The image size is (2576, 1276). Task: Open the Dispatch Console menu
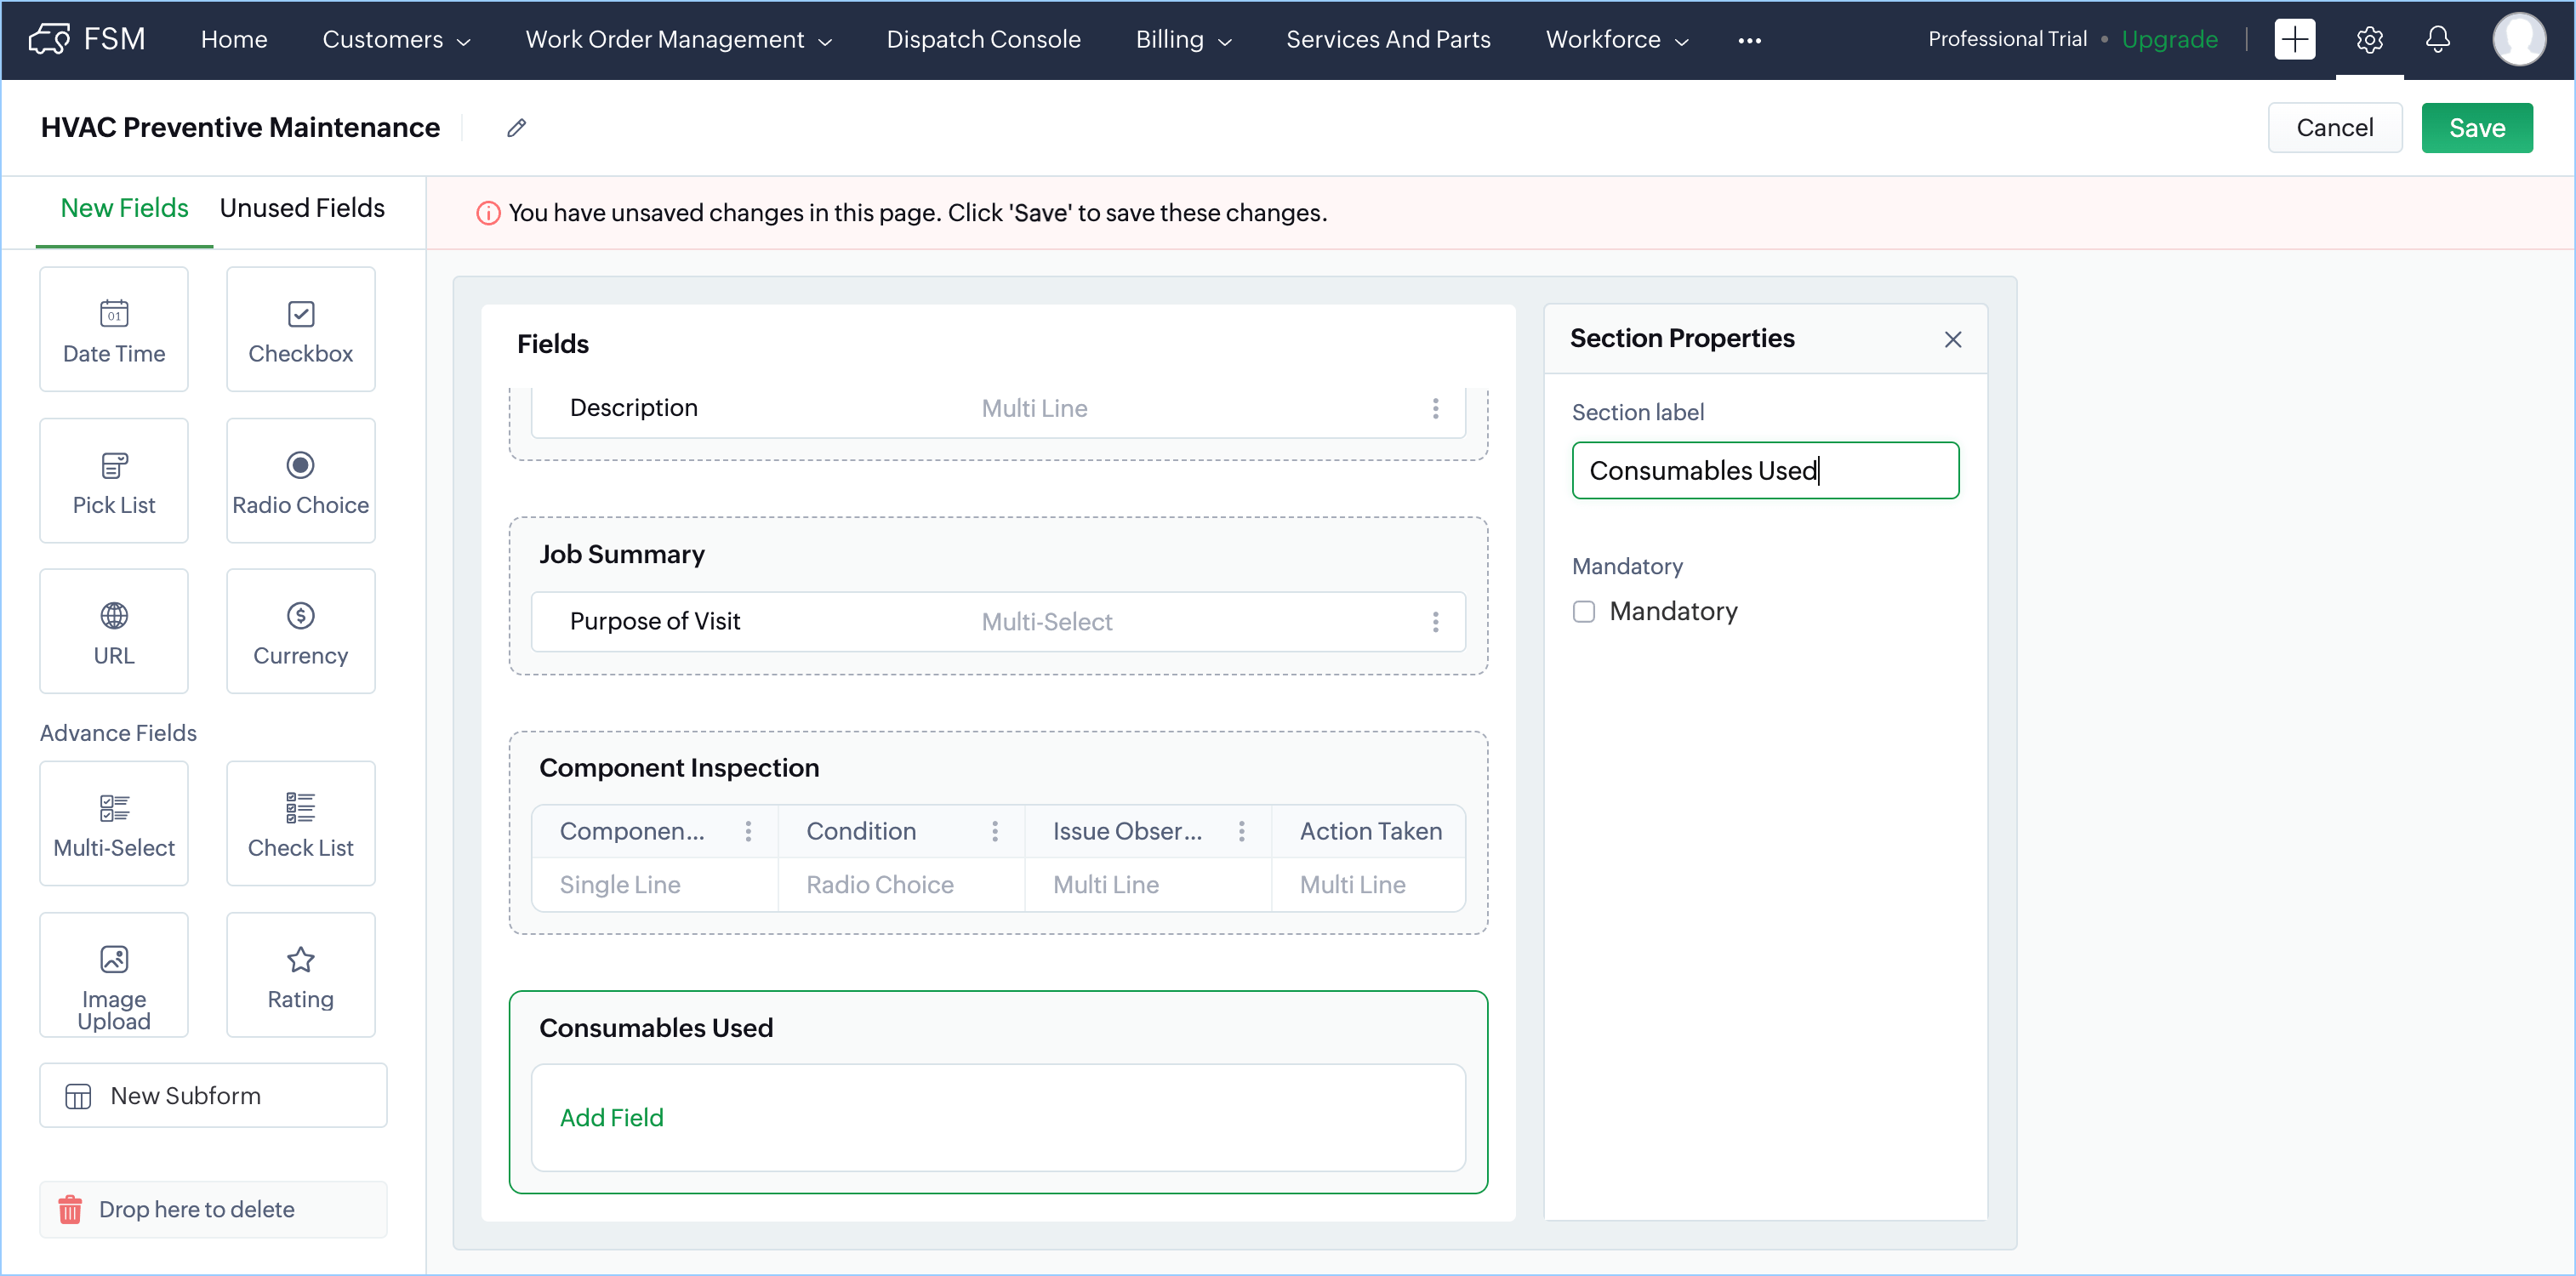[983, 40]
